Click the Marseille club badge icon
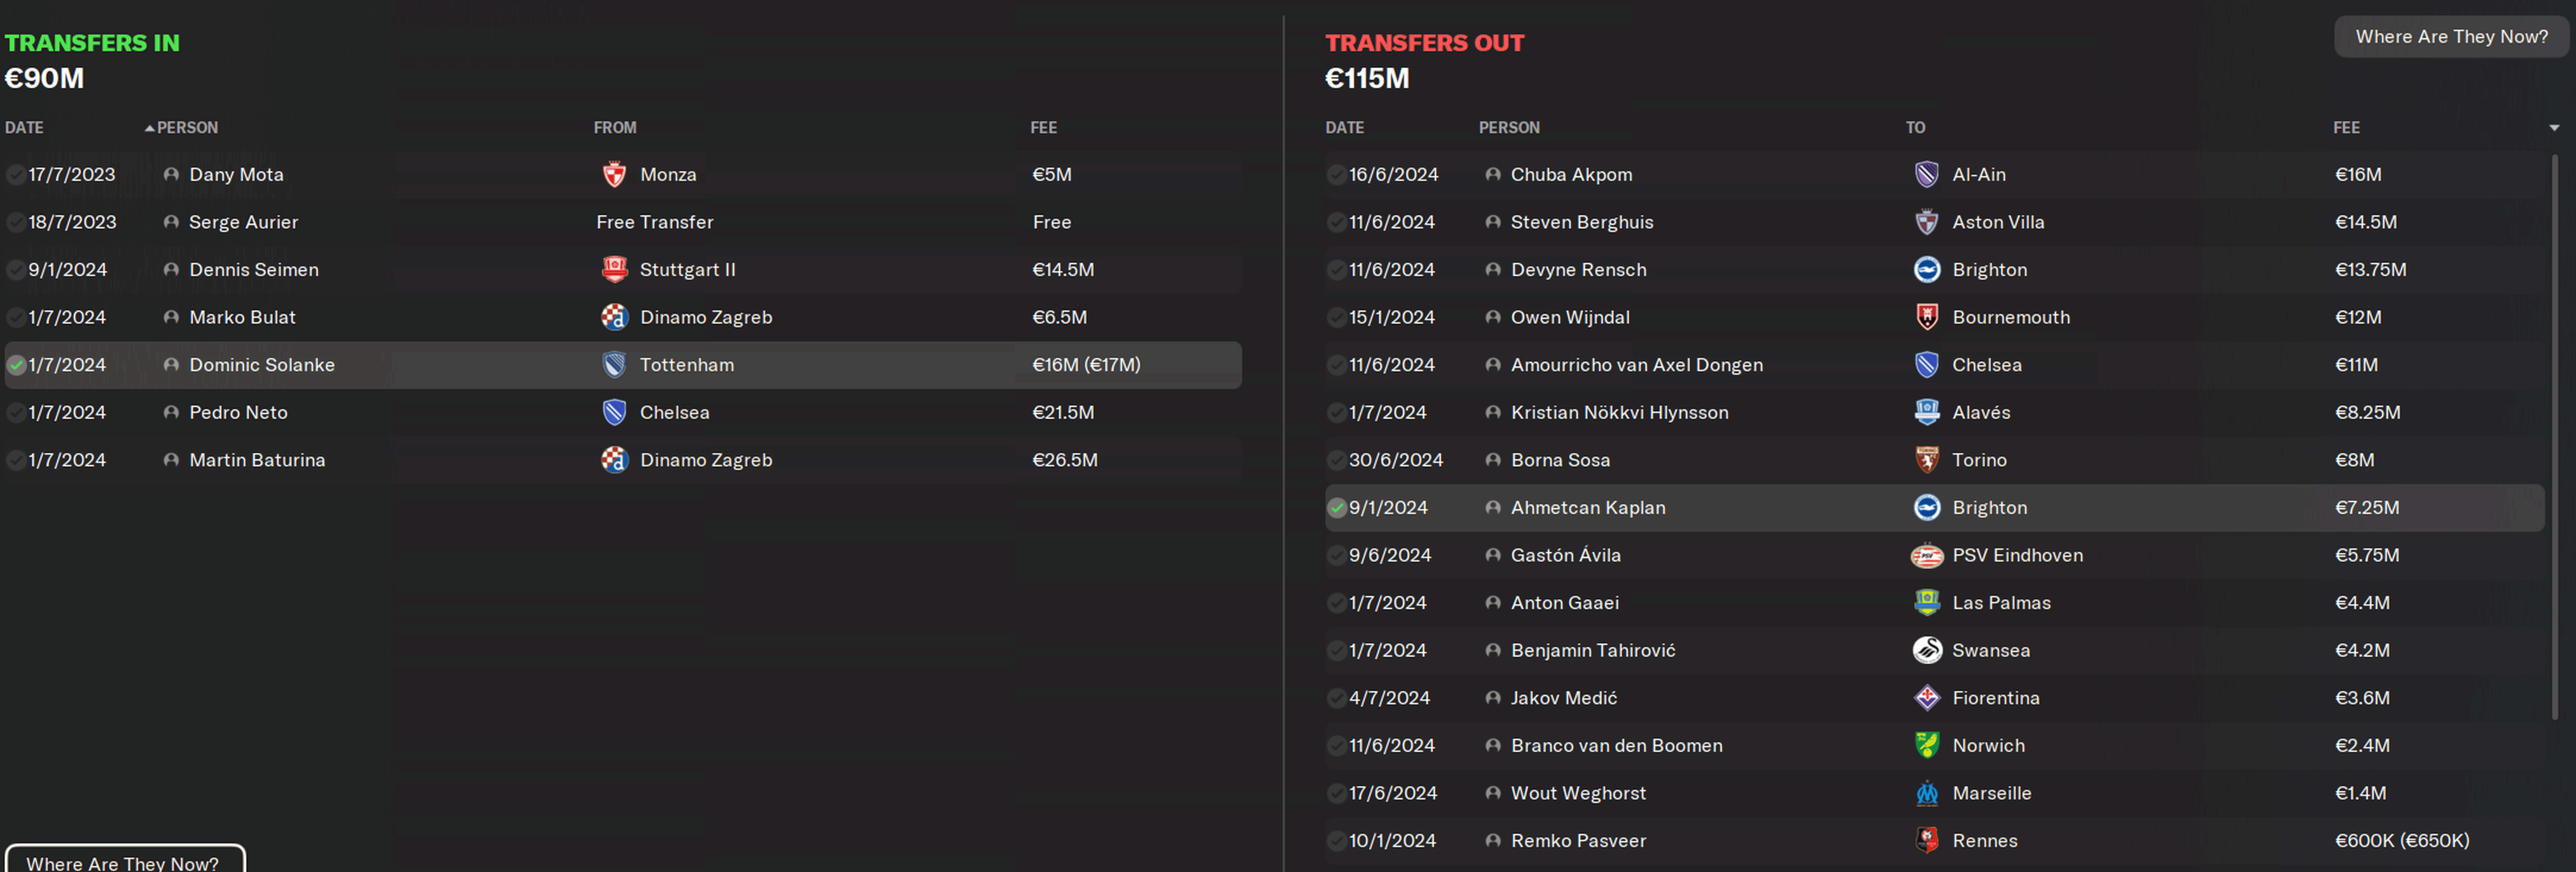This screenshot has height=872, width=2576. [1926, 793]
